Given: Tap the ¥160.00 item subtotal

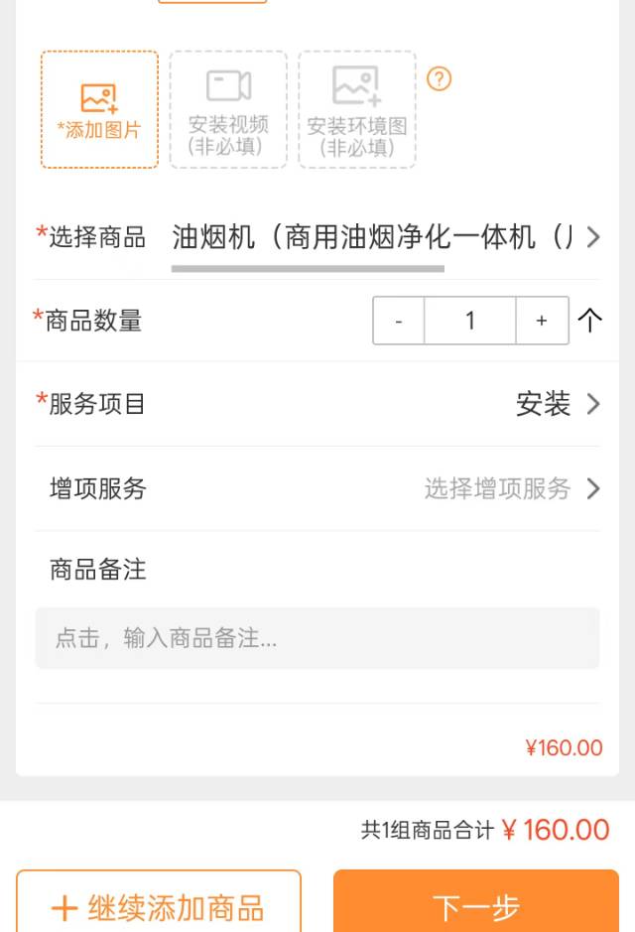Looking at the screenshot, I should [564, 748].
